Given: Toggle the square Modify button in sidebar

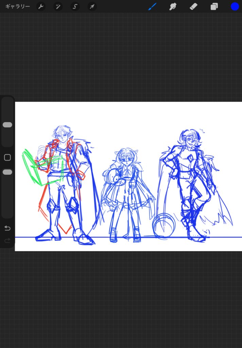Looking at the screenshot, I should pyautogui.click(x=7, y=157).
